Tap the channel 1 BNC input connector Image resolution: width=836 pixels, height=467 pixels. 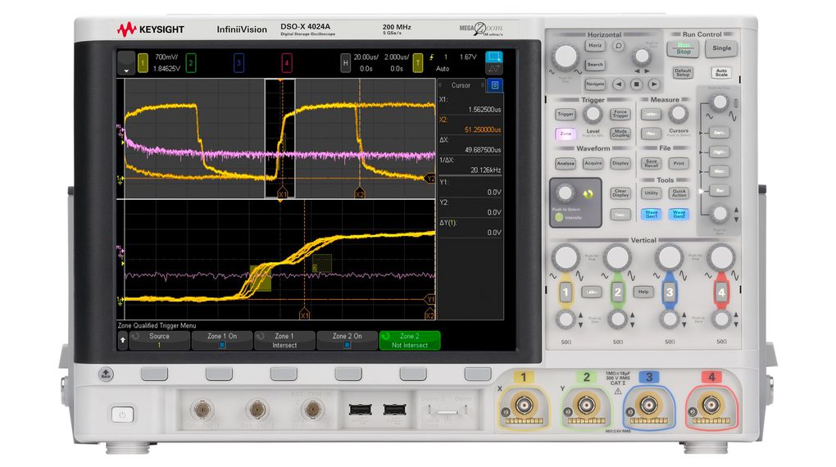[x=524, y=406]
